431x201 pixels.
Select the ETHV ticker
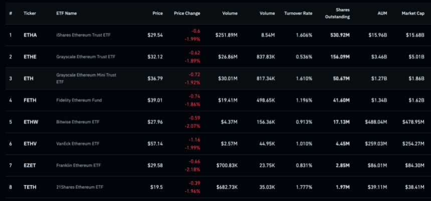30,143
